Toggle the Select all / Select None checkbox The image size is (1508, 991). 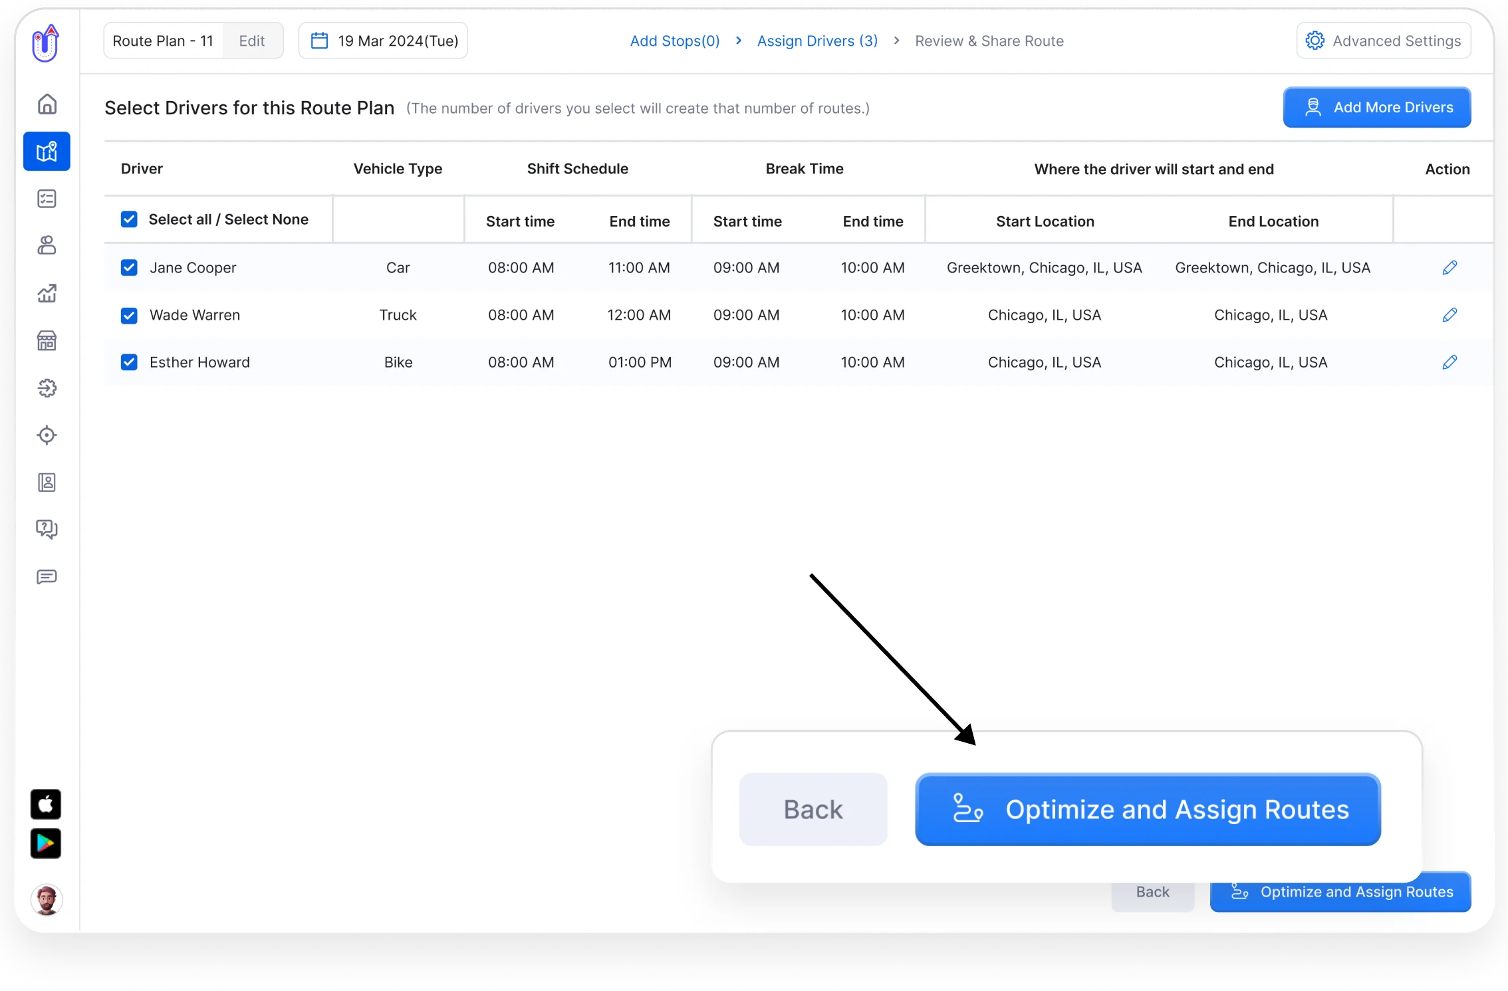pos(129,219)
